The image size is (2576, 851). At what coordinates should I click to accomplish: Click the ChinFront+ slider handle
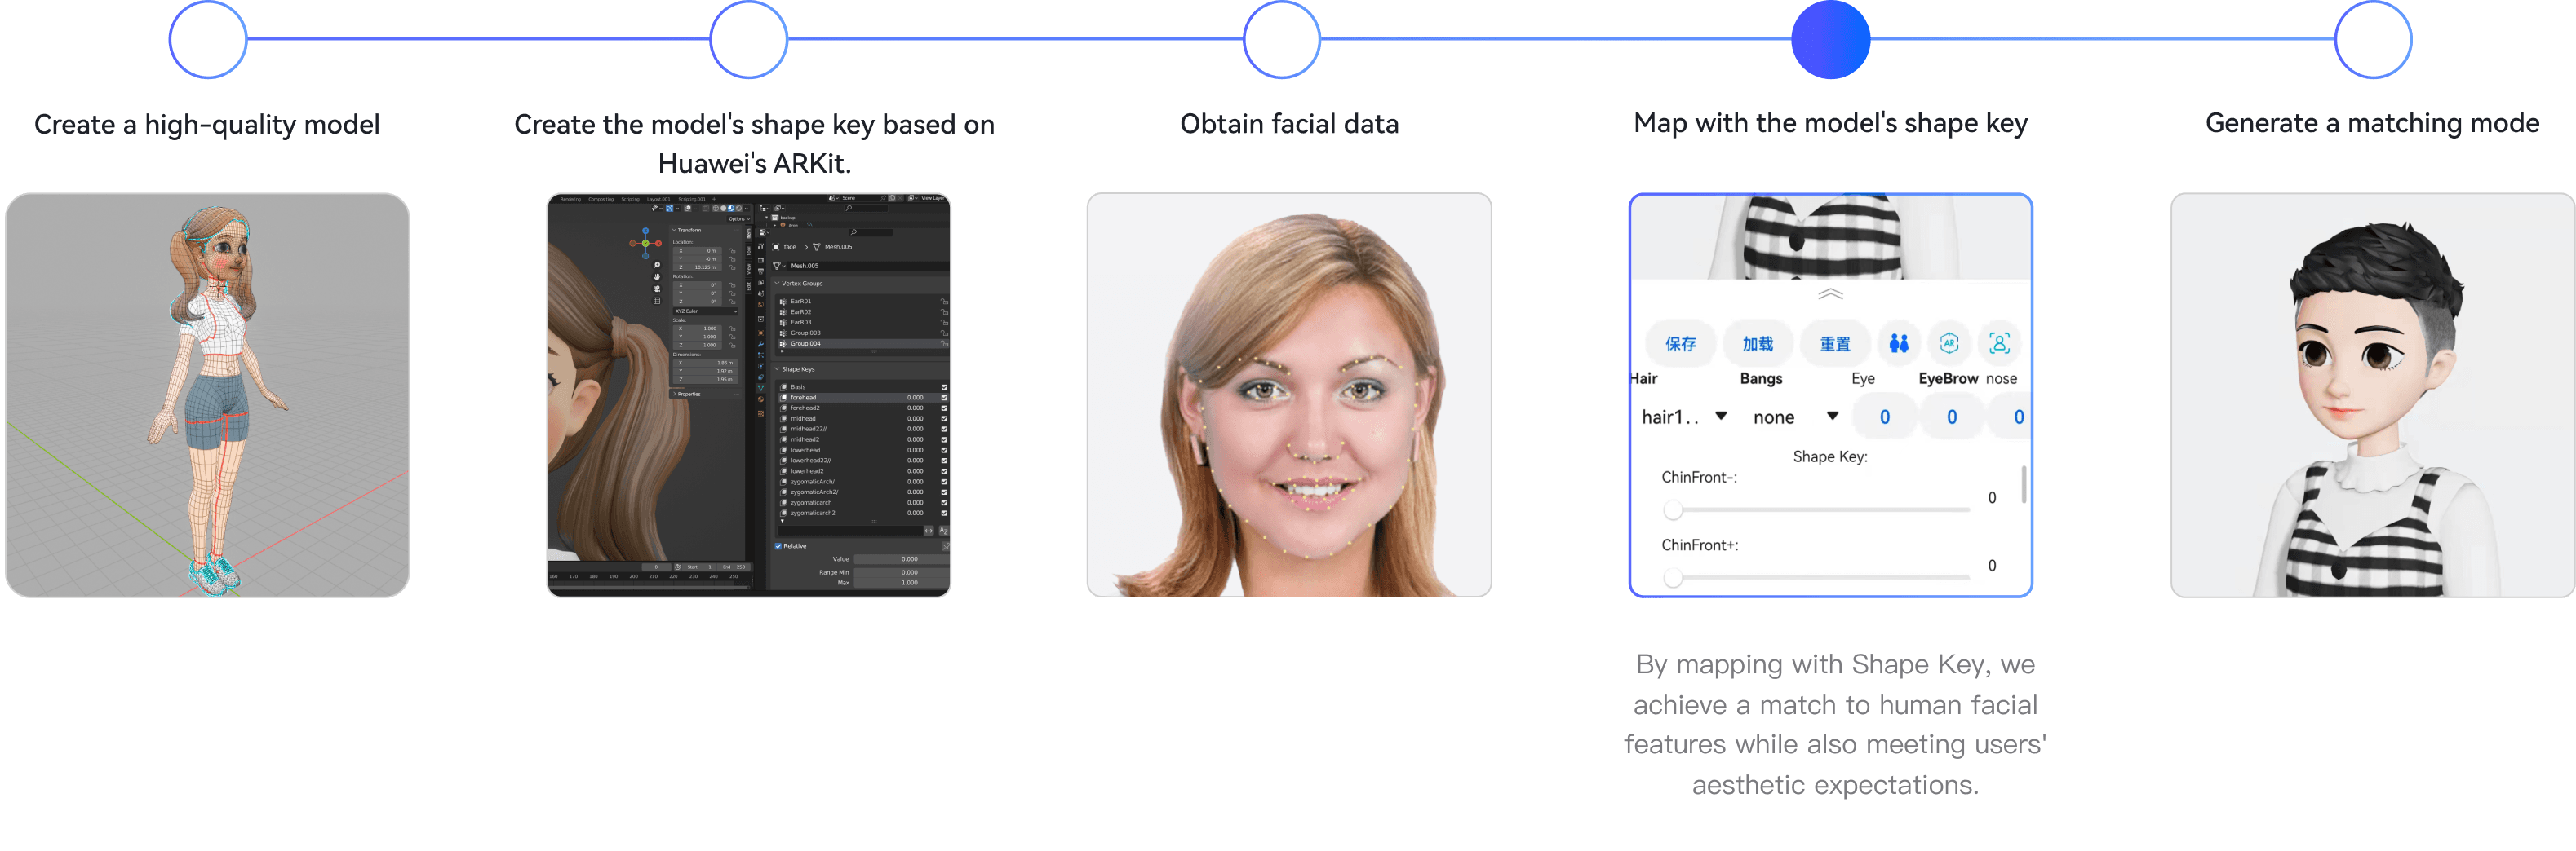(1672, 578)
